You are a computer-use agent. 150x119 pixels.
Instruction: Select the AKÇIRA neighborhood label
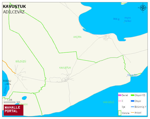(77, 37)
